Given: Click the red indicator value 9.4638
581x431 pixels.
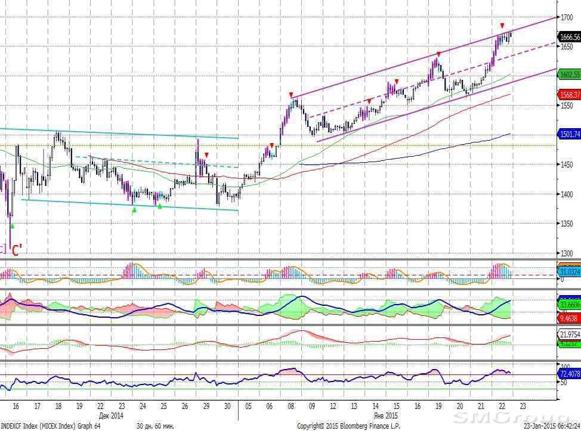Looking at the screenshot, I should [568, 318].
